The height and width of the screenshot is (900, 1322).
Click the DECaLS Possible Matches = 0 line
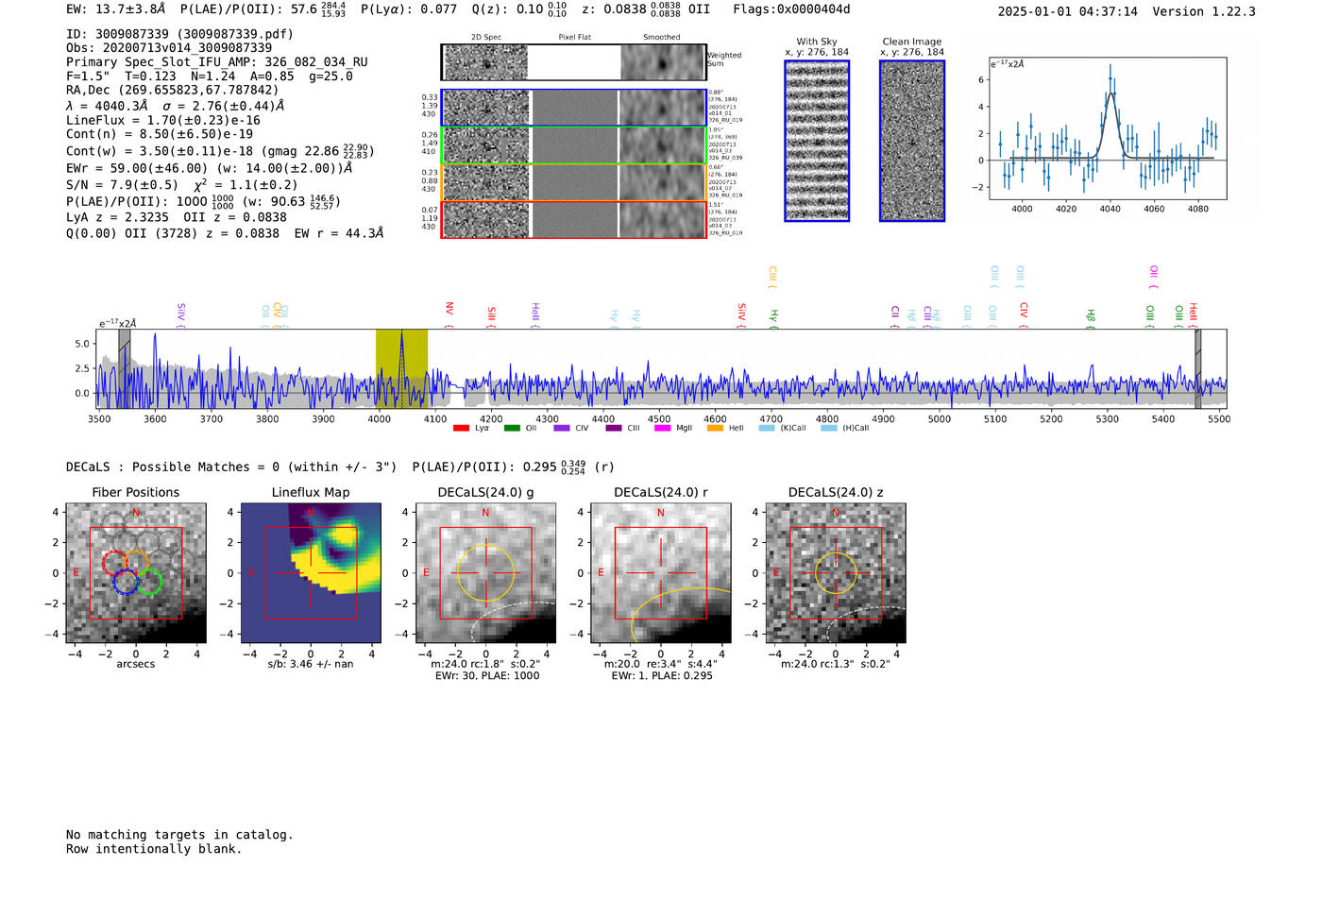(231, 467)
